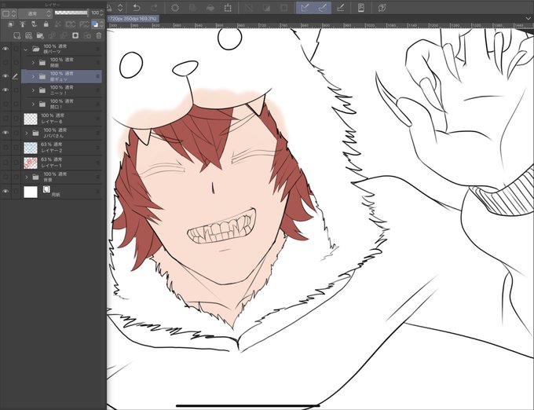
Task: Click the stepper beside the save icon
Action: (x=120, y=8)
